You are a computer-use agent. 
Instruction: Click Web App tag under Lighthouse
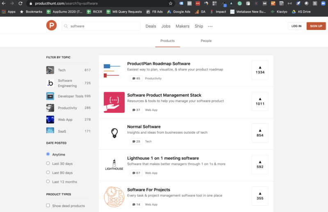click(x=151, y=173)
